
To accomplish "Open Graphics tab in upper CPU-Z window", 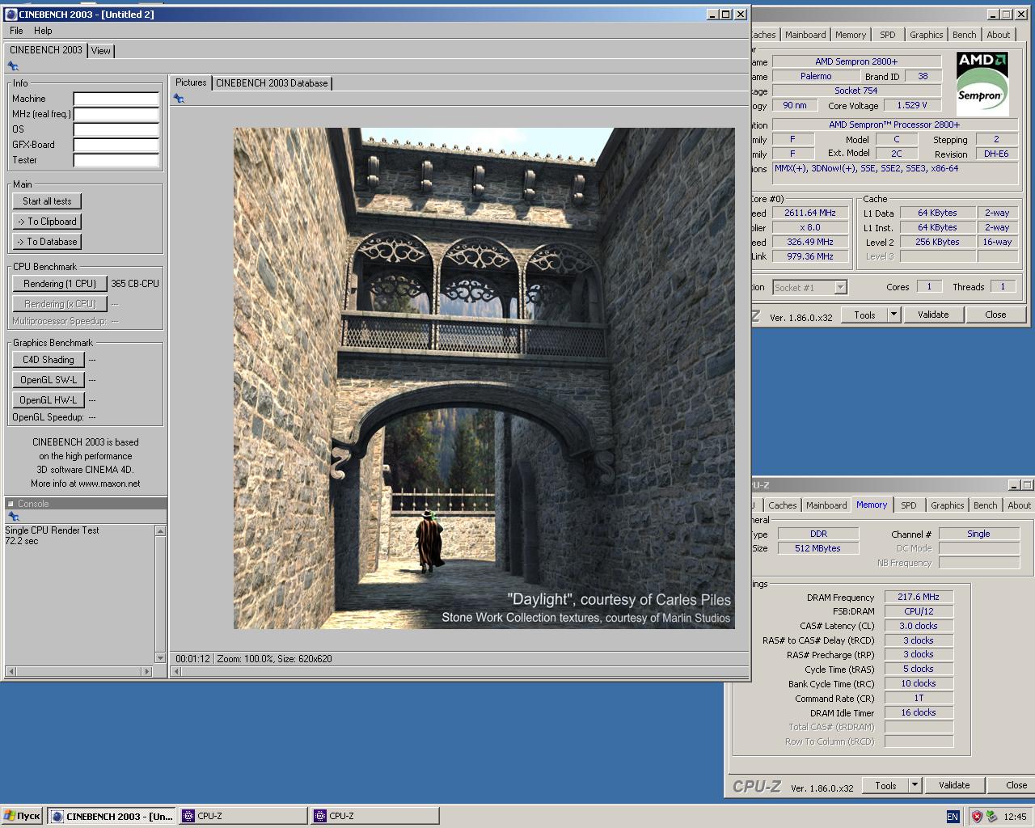I will click(x=927, y=35).
